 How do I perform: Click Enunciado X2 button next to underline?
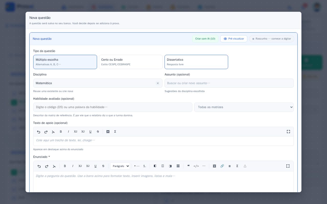coord(88,166)
